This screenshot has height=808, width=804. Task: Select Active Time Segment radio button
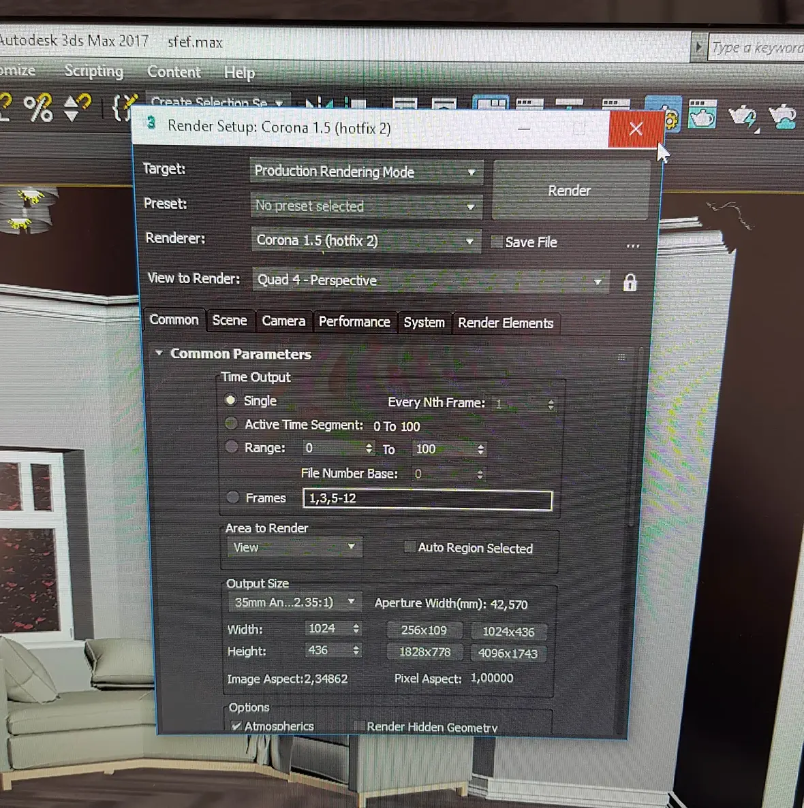(231, 423)
